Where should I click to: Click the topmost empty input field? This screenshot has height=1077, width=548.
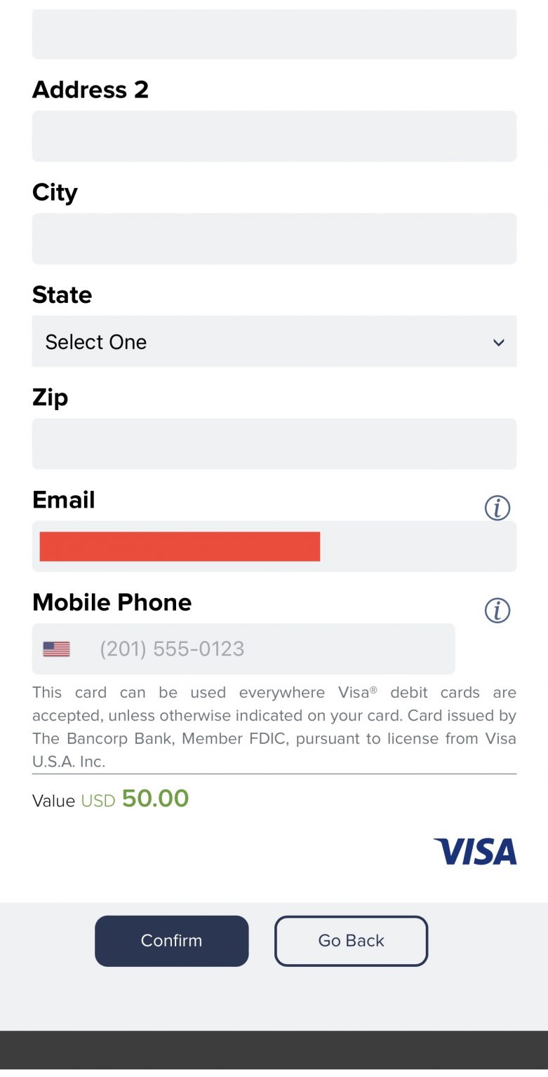(x=274, y=34)
